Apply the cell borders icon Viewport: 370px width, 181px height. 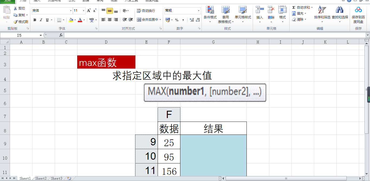59,20
